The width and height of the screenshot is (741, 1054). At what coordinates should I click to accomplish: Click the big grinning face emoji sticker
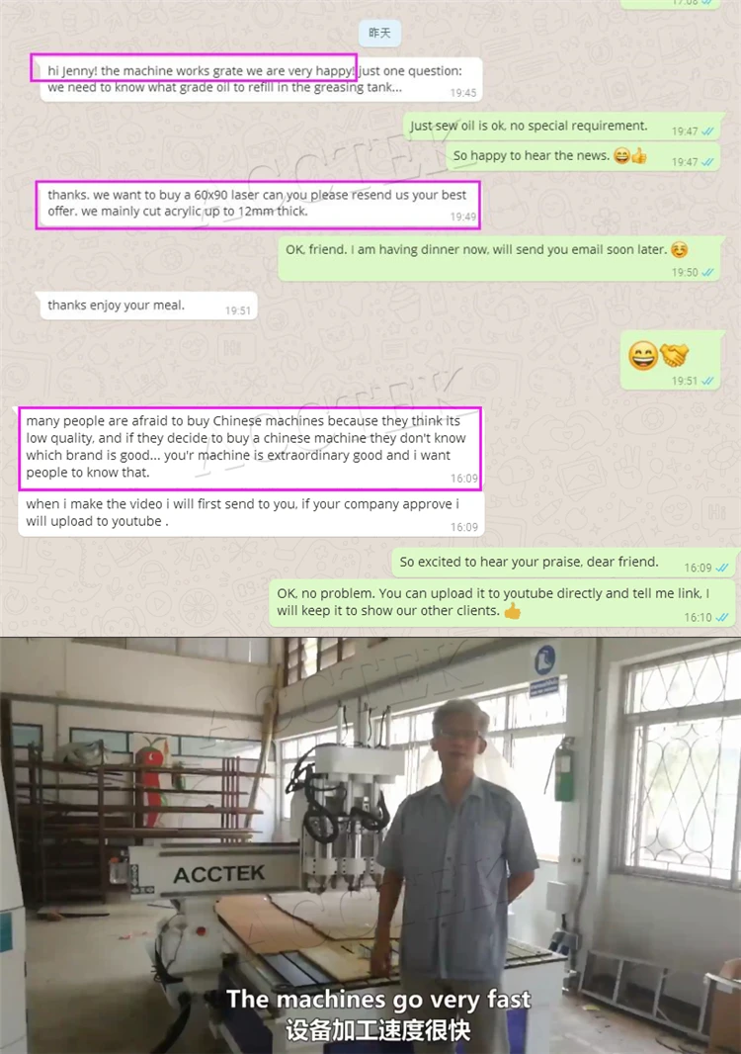[x=642, y=355]
